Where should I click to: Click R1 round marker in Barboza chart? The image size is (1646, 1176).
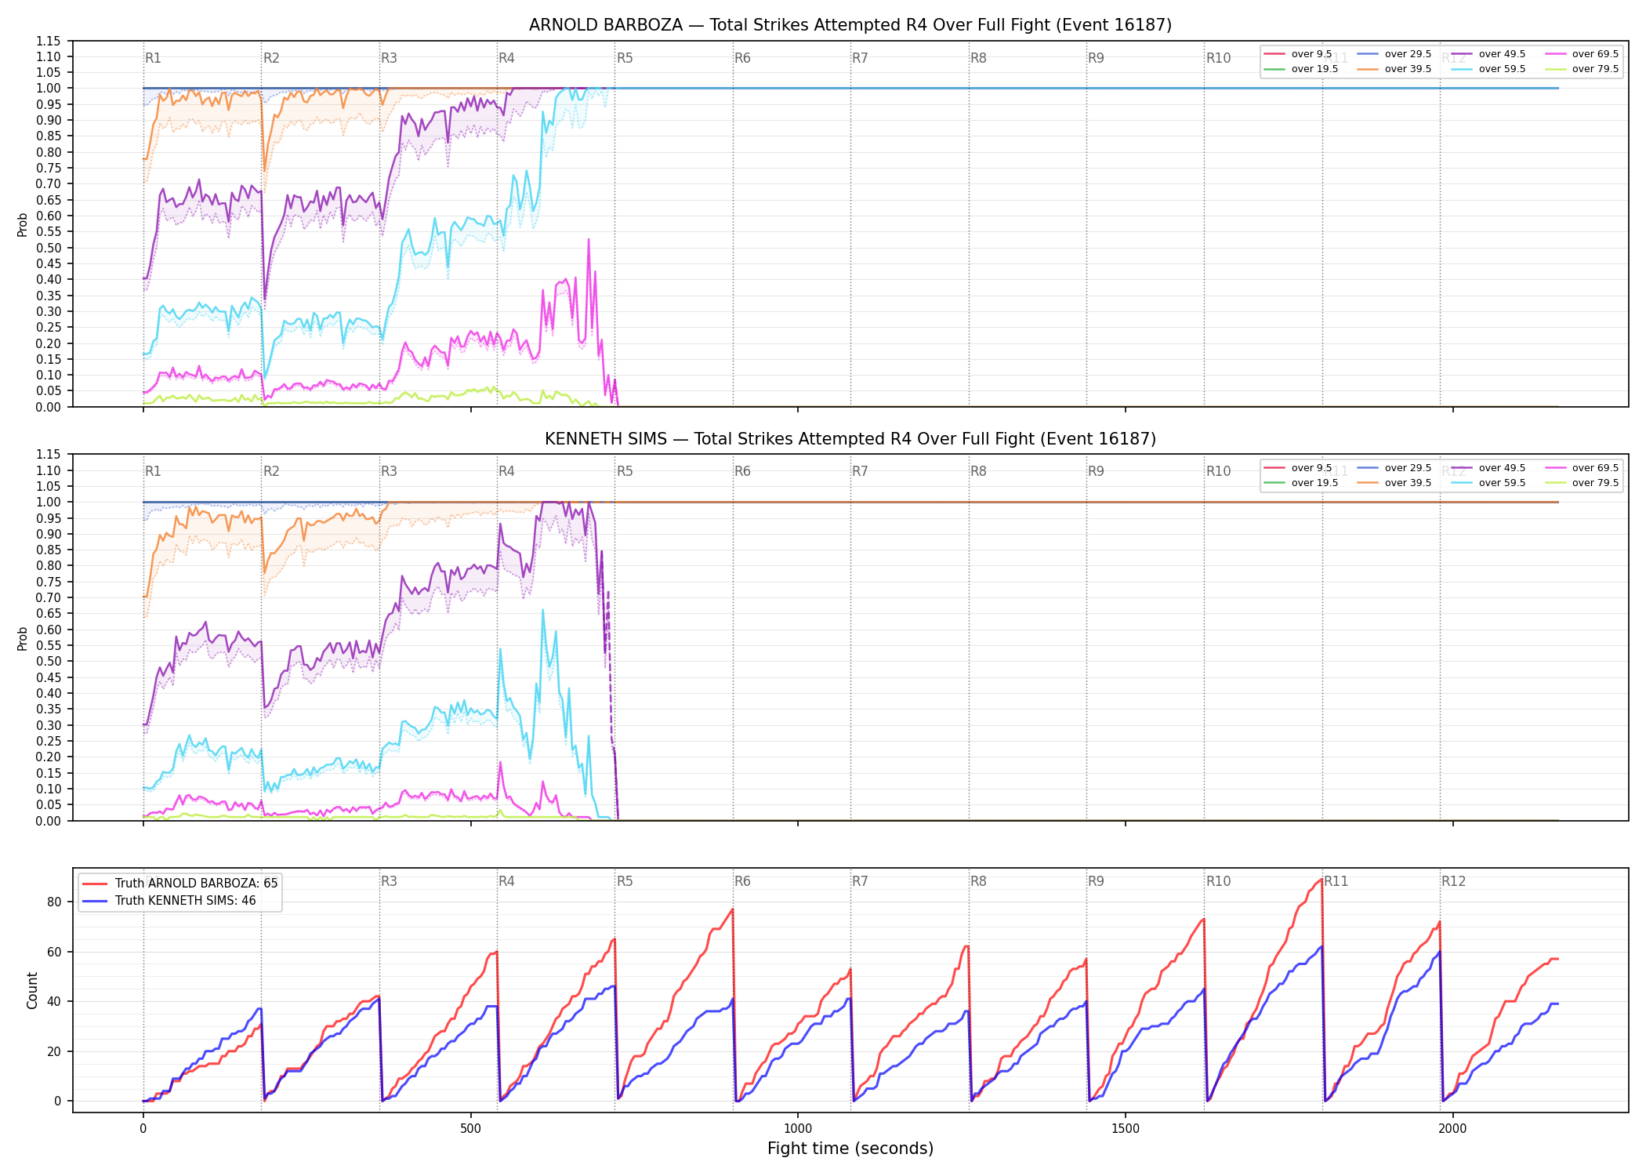(x=153, y=58)
